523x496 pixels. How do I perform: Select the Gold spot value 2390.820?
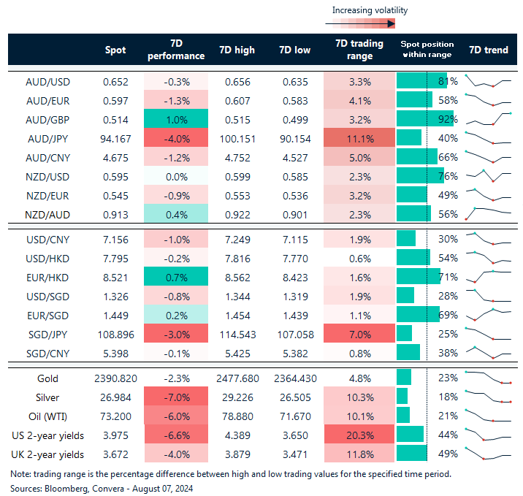pyautogui.click(x=115, y=378)
